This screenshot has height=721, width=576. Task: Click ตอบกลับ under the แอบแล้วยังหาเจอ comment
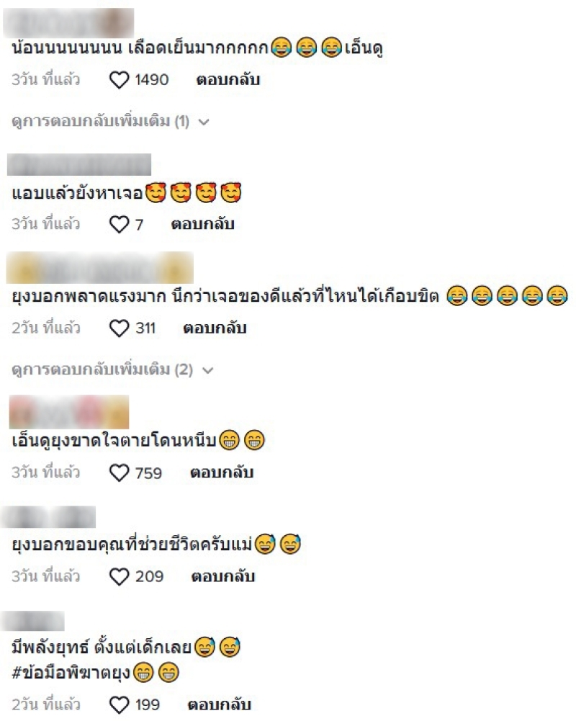[x=203, y=225]
